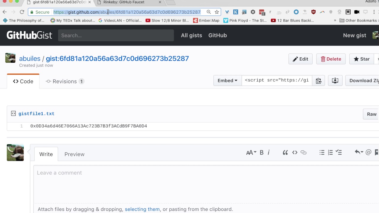Delete this gist
Viewport: 379px width, 213px height.
(x=331, y=59)
